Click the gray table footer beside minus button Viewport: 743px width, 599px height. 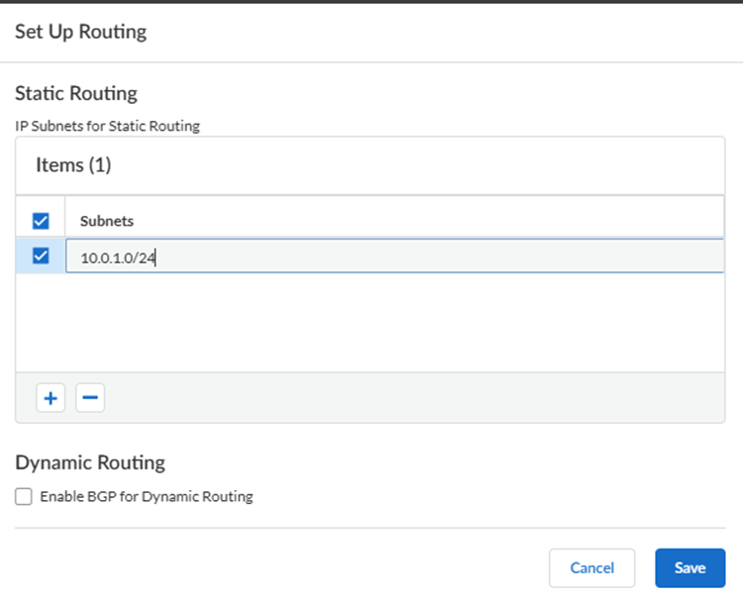(396, 398)
